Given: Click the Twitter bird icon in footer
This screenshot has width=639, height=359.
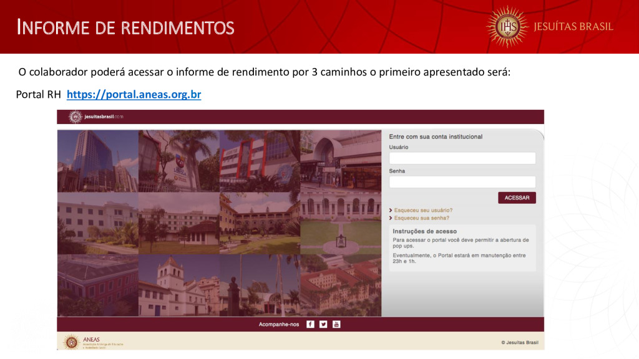Looking at the screenshot, I should [x=323, y=324].
